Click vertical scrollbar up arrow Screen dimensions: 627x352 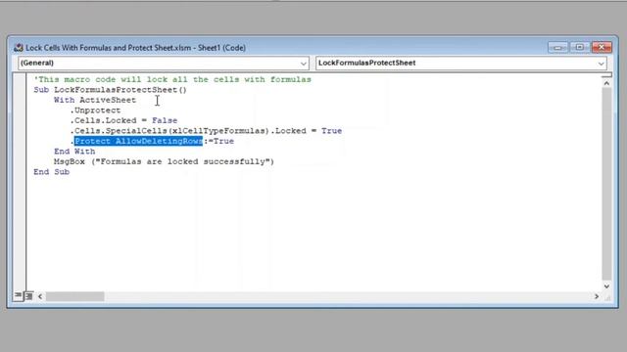pos(606,83)
